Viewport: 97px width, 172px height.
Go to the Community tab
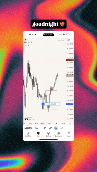tap(59, 134)
